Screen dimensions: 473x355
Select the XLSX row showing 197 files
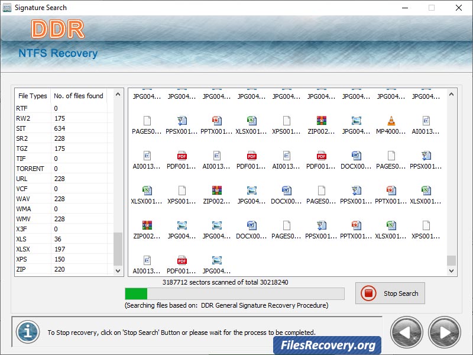click(x=64, y=249)
